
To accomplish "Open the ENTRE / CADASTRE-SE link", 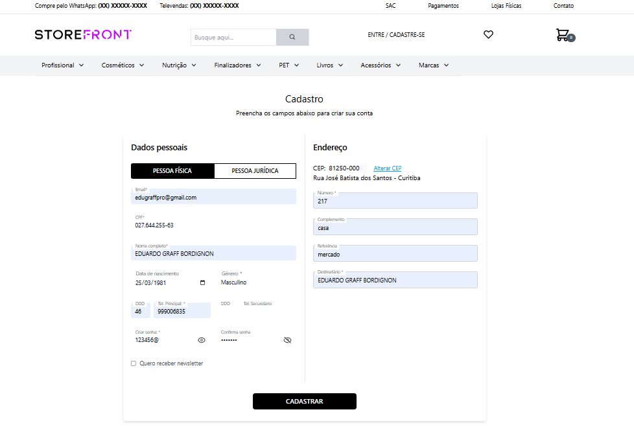I will click(396, 35).
